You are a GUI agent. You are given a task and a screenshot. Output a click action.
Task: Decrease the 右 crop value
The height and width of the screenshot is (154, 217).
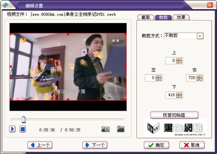199,79
